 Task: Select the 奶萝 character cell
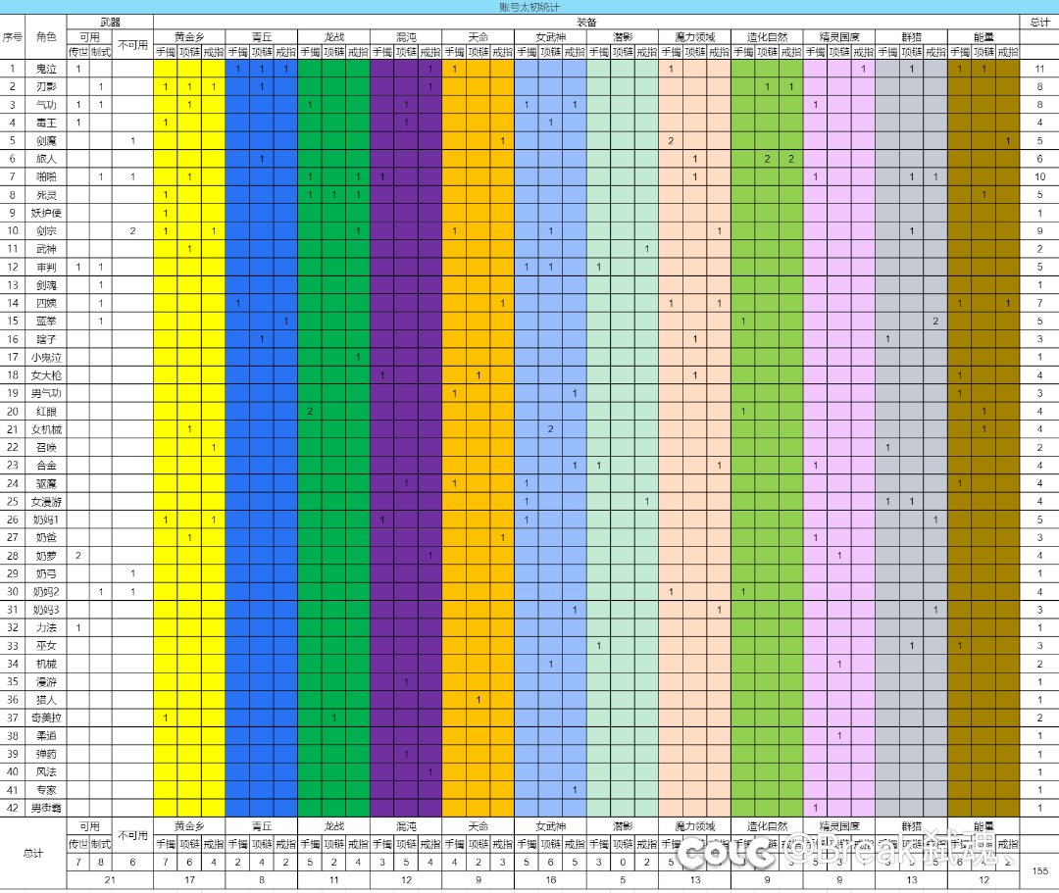point(46,556)
